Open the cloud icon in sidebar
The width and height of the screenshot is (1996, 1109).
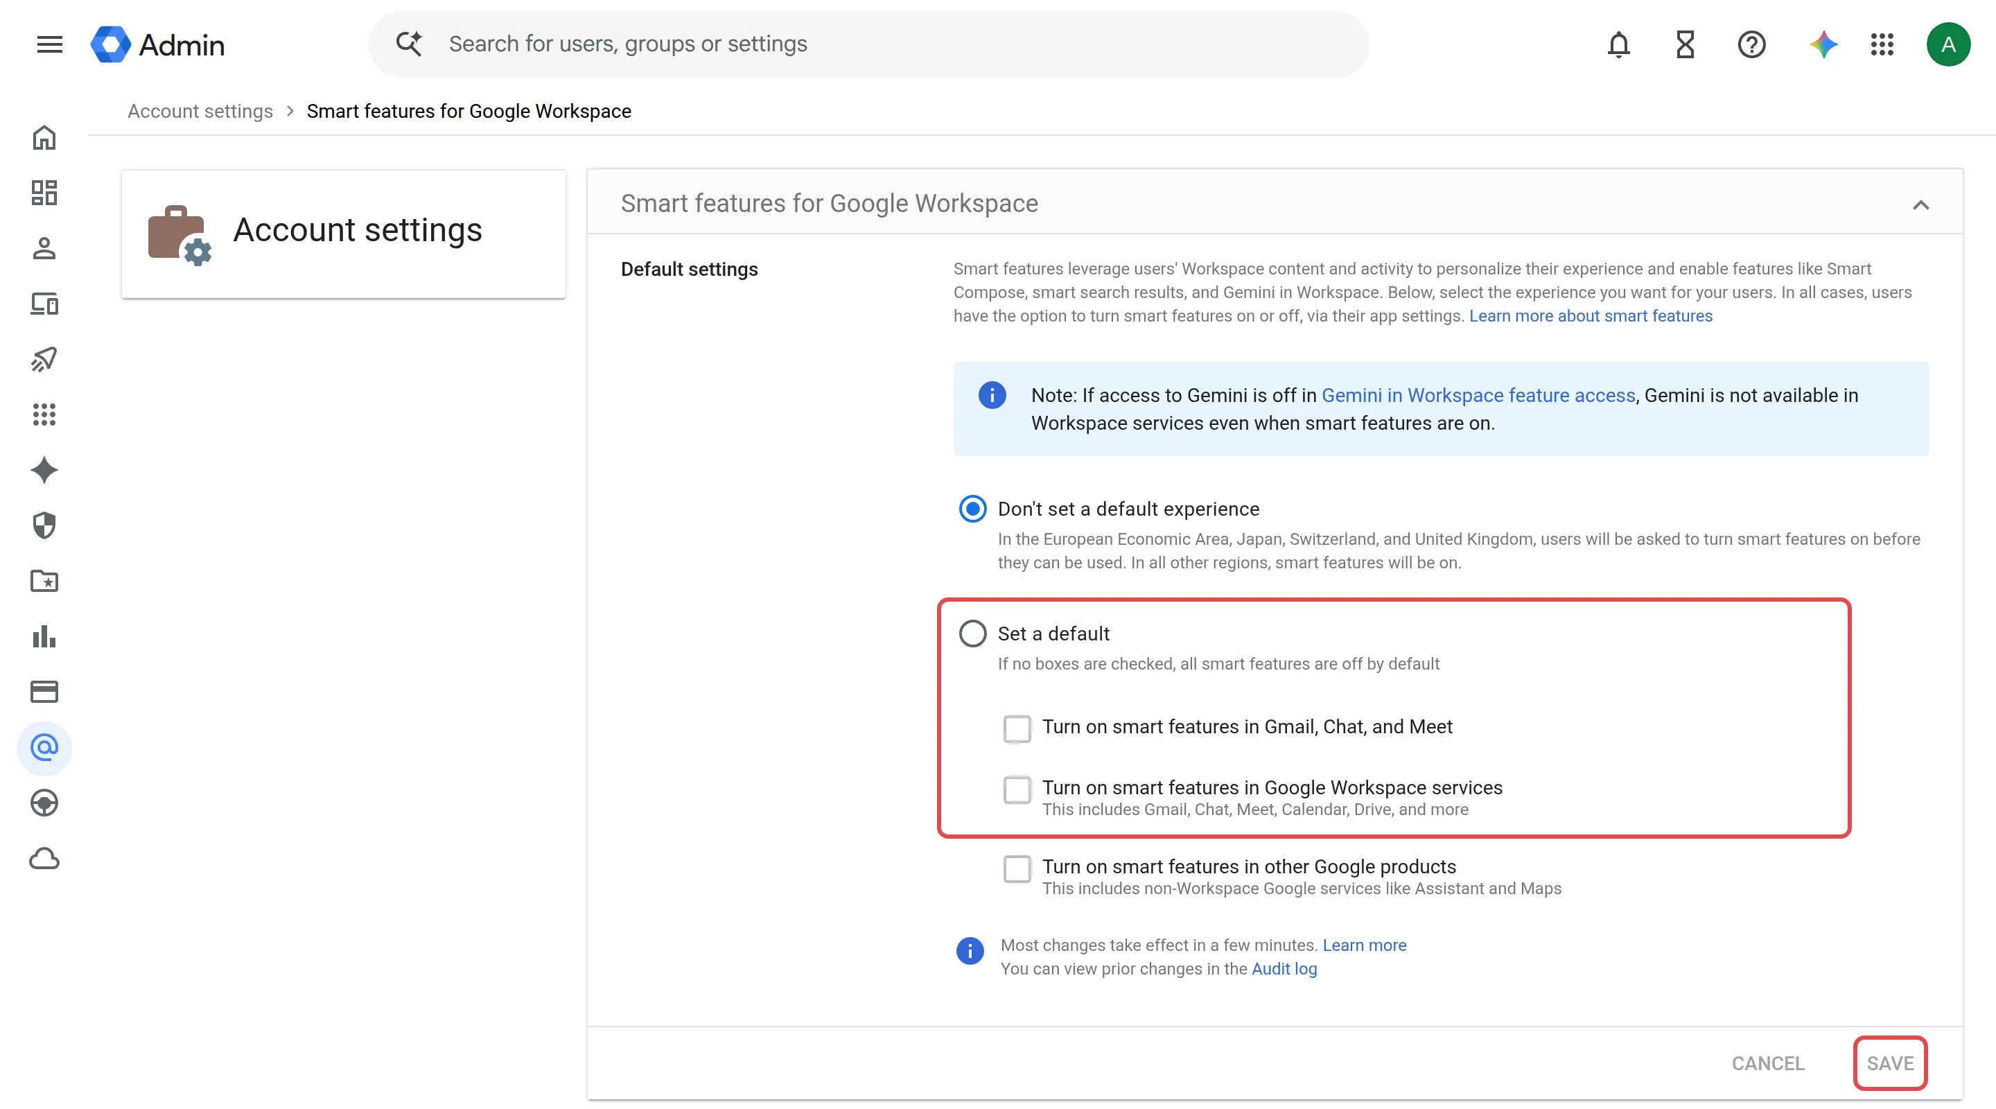click(x=44, y=859)
